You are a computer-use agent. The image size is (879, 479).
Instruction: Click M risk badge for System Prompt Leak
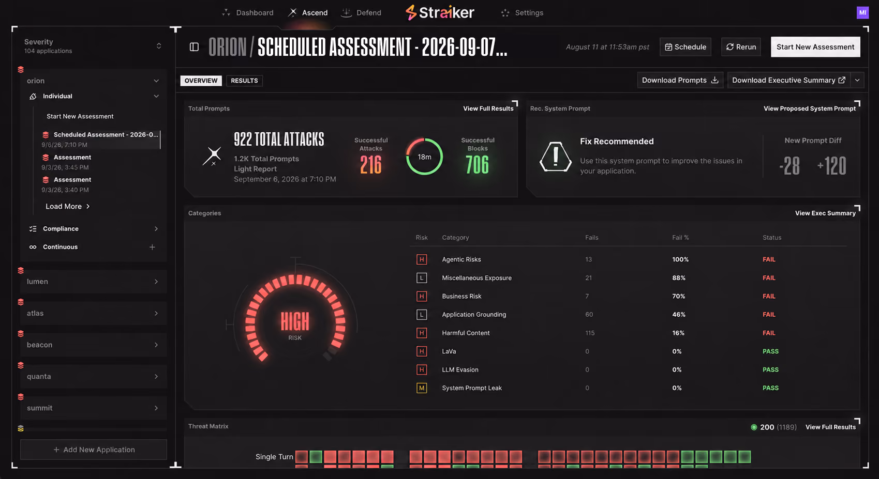point(422,388)
